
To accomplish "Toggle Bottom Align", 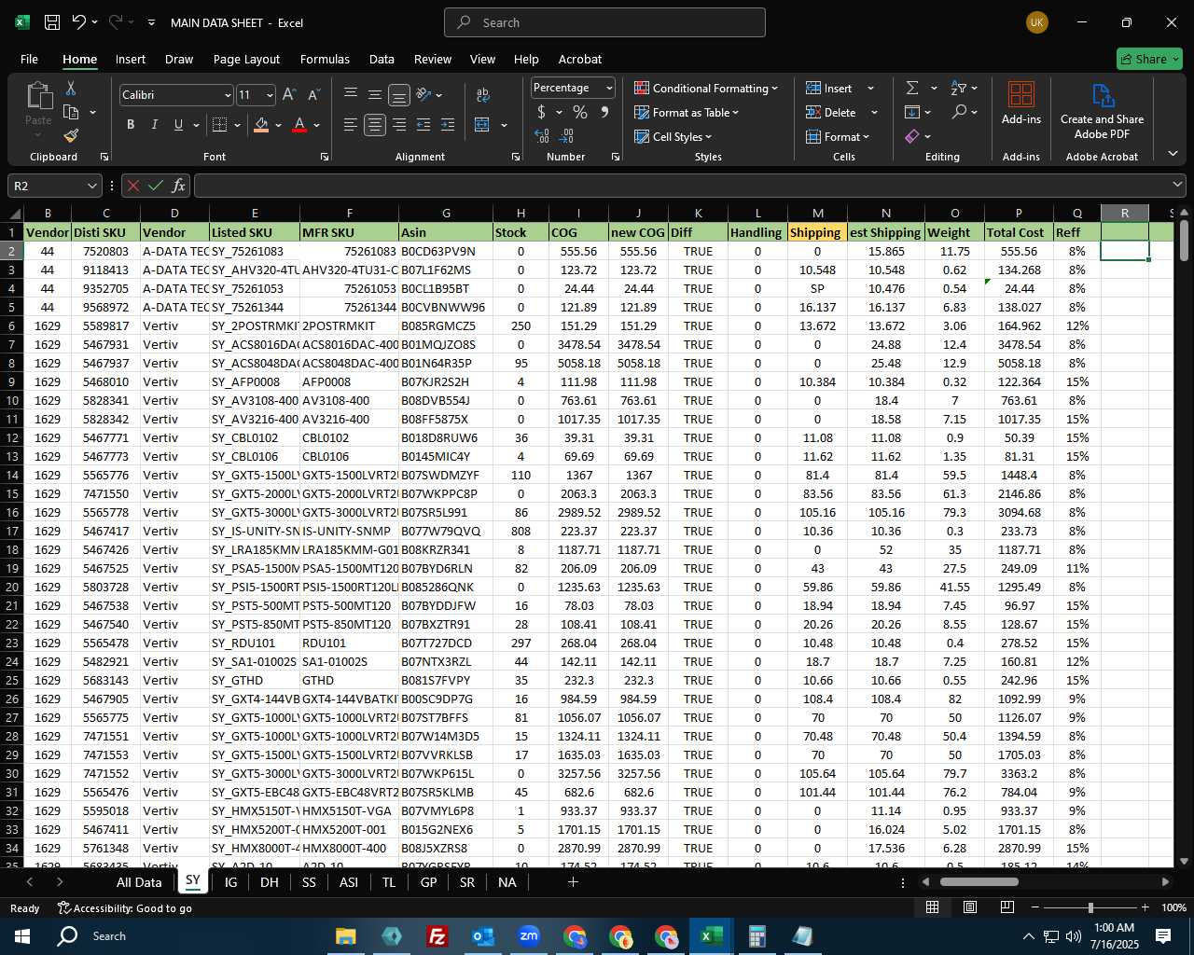I will point(399,94).
